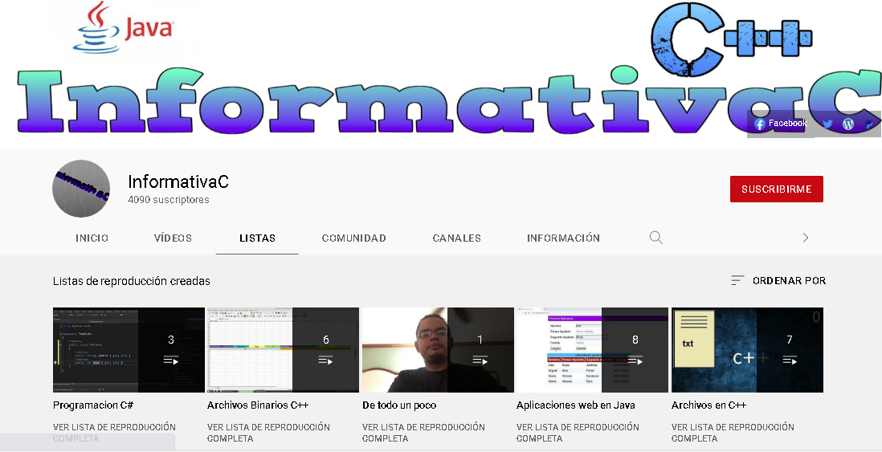Click the De todo un poco title
This screenshot has height=452, width=882.
(398, 405)
